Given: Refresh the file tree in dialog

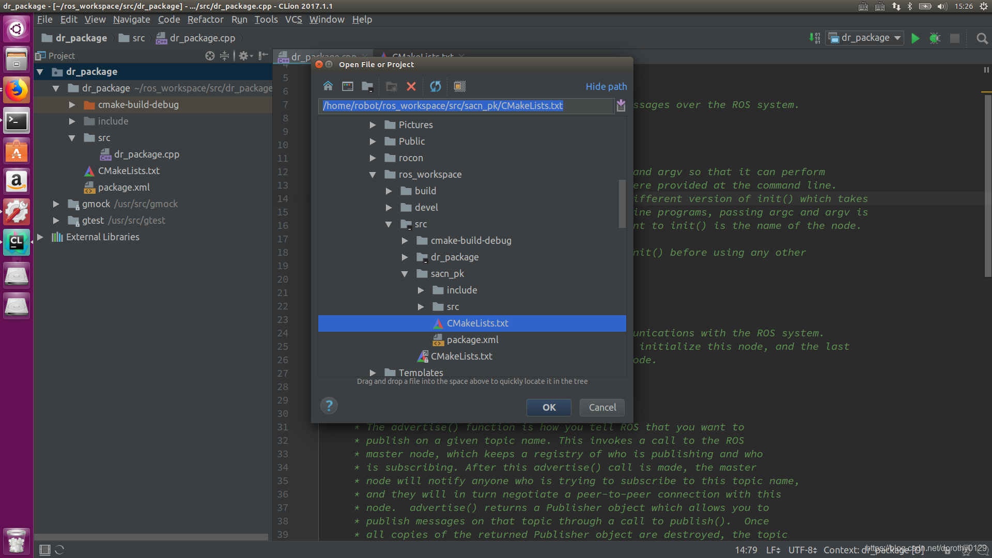Looking at the screenshot, I should point(436,86).
